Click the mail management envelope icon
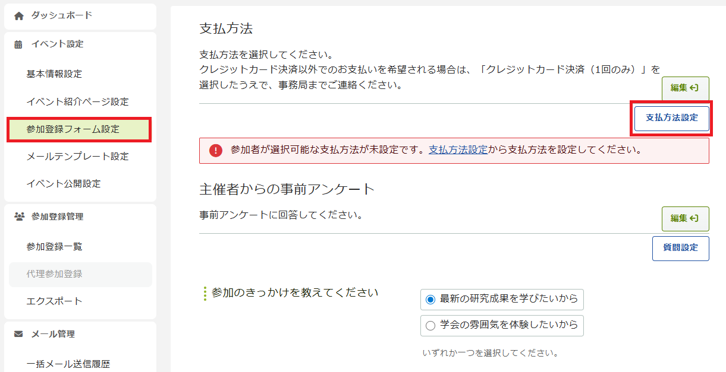The height and width of the screenshot is (372, 726). pyautogui.click(x=18, y=334)
